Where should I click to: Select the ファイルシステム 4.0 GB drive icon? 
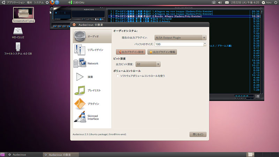pos(18,48)
